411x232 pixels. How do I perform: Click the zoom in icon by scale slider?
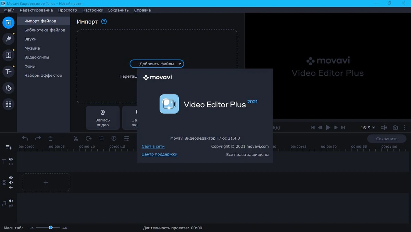point(65,228)
